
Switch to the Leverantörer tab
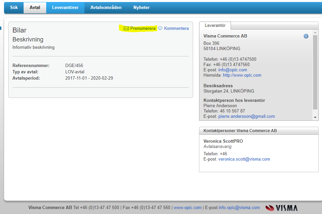point(65,8)
